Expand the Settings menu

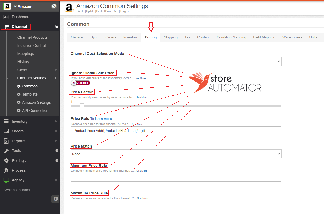coord(57,161)
